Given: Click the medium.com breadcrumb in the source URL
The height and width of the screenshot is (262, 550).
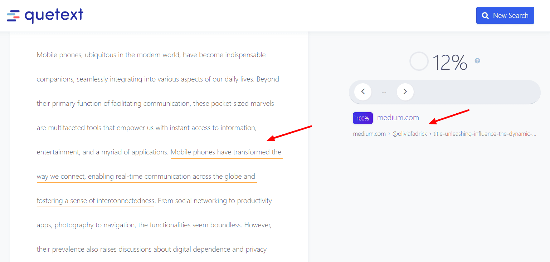Looking at the screenshot, I should click(369, 134).
